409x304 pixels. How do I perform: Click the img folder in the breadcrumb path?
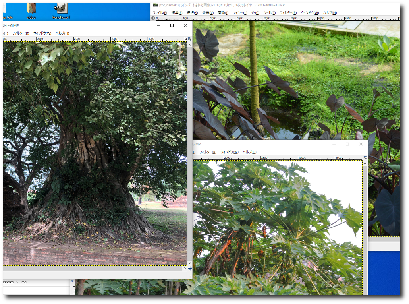(x=23, y=282)
